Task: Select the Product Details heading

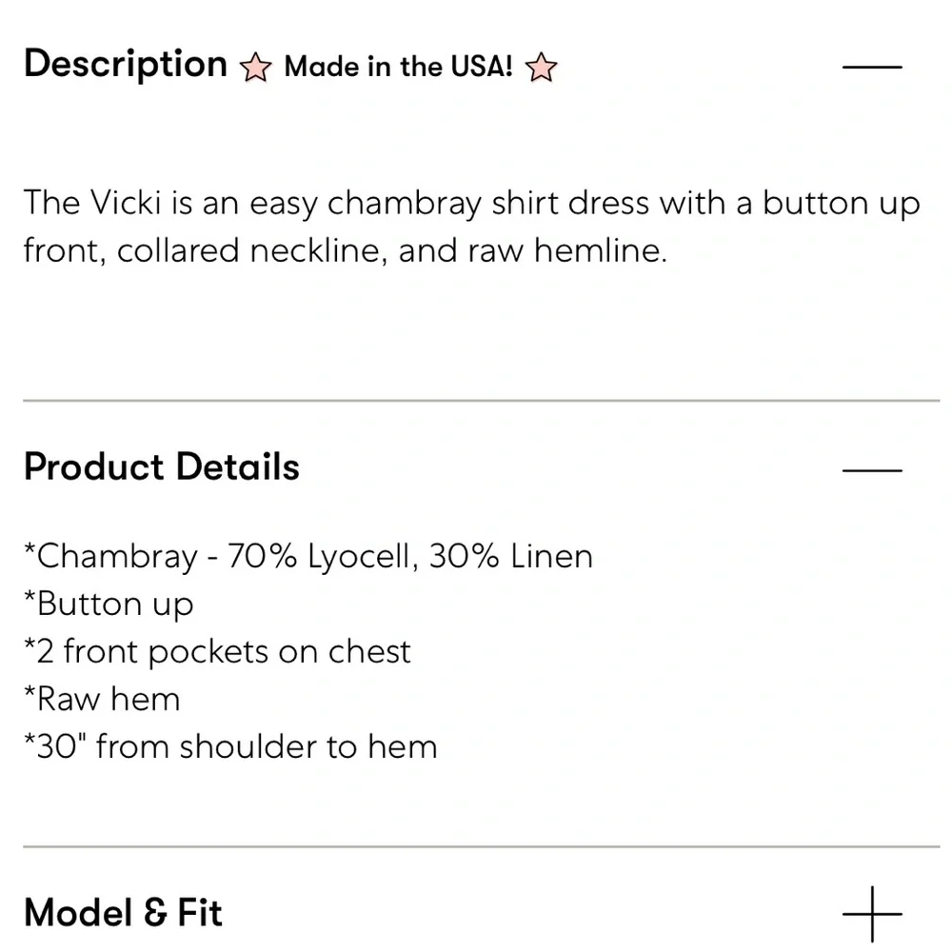Action: 162,467
